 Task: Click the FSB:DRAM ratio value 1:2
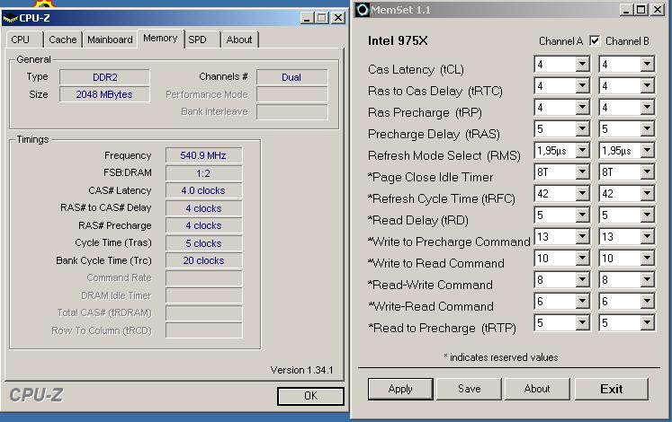[203, 173]
